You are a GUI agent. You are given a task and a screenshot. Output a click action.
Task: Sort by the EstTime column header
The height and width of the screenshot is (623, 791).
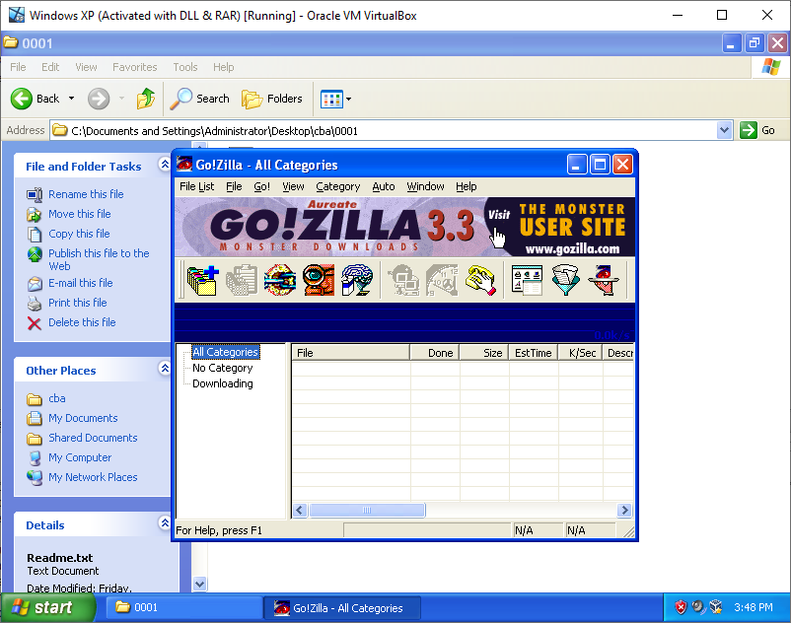pyautogui.click(x=534, y=353)
